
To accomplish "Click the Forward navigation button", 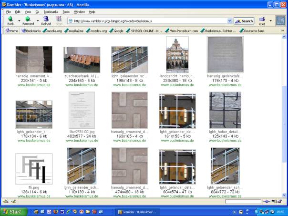I will click(x=28, y=21).
